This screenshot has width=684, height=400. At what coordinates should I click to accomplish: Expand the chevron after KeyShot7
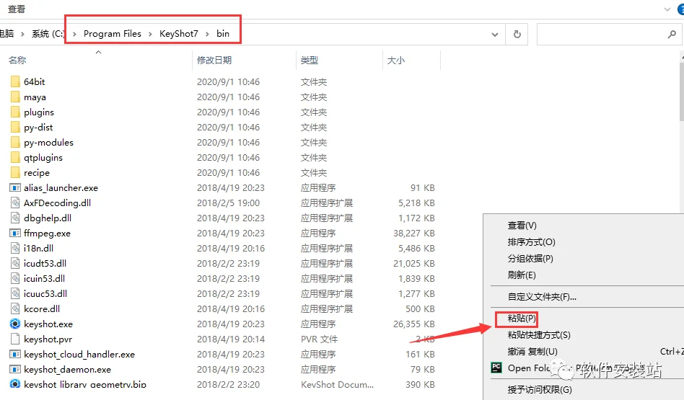coord(207,34)
